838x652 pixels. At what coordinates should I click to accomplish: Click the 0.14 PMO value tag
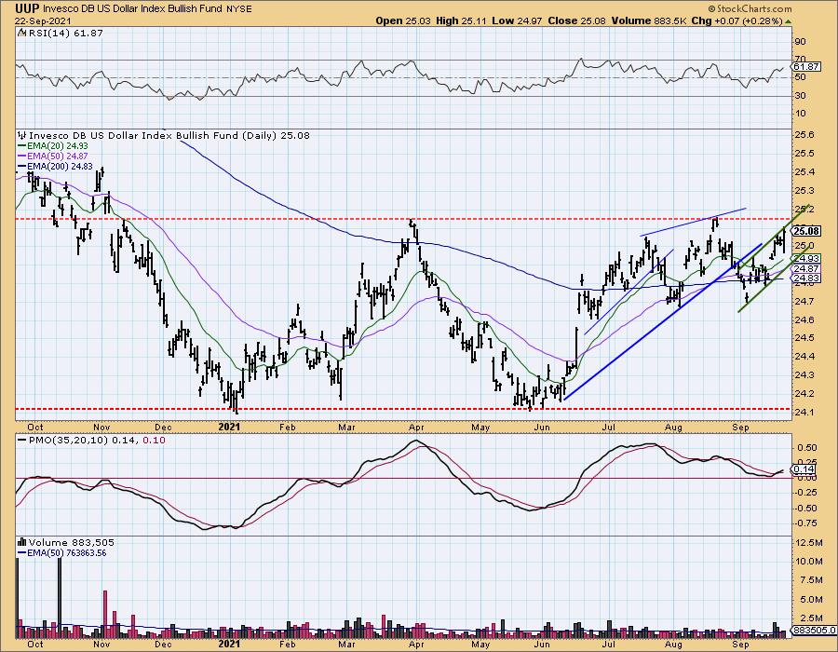point(804,469)
